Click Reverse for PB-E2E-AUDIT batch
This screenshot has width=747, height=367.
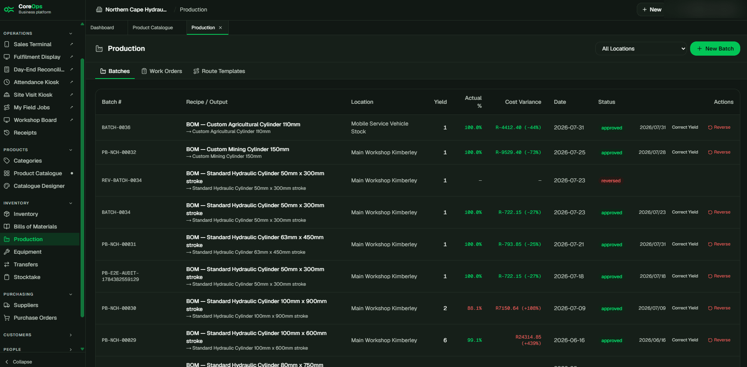(x=719, y=276)
